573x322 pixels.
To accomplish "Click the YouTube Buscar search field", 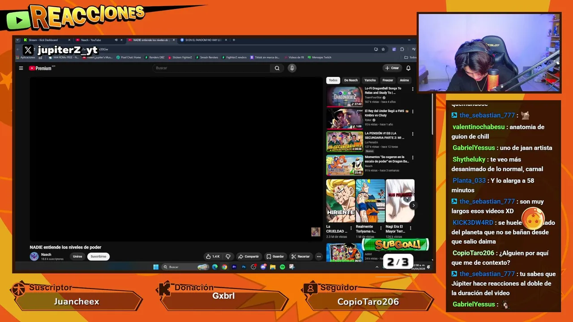I will pyautogui.click(x=211, y=68).
